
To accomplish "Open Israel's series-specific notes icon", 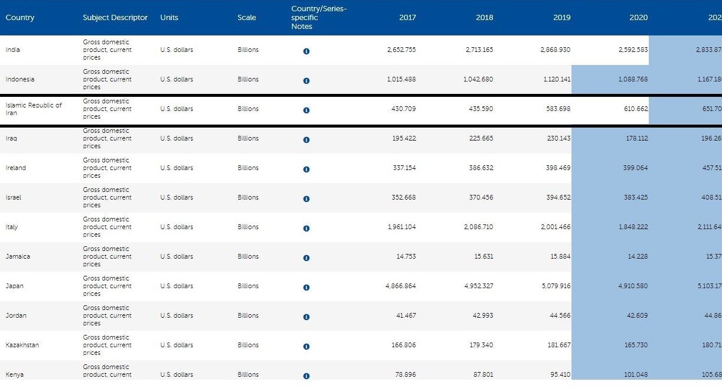I will click(306, 199).
